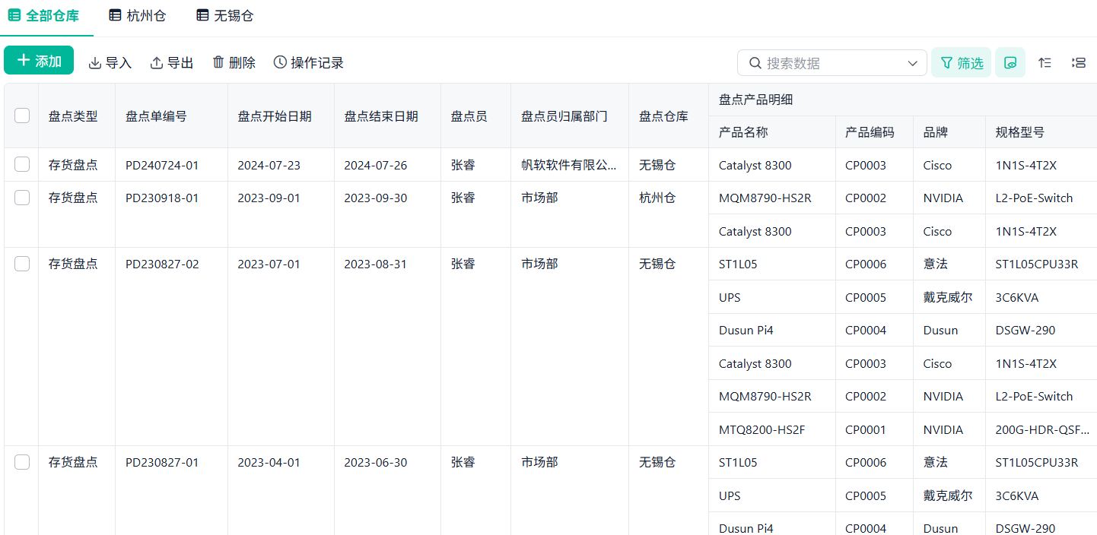
Task: Click end date 2024-07-26
Action: pyautogui.click(x=376, y=165)
